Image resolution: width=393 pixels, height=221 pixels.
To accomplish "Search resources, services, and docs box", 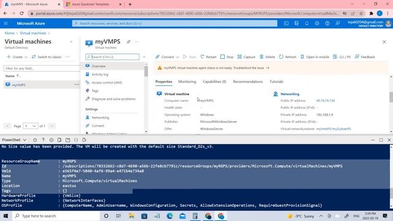I will click(174, 23).
